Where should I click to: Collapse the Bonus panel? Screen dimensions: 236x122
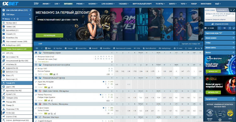[220, 53]
